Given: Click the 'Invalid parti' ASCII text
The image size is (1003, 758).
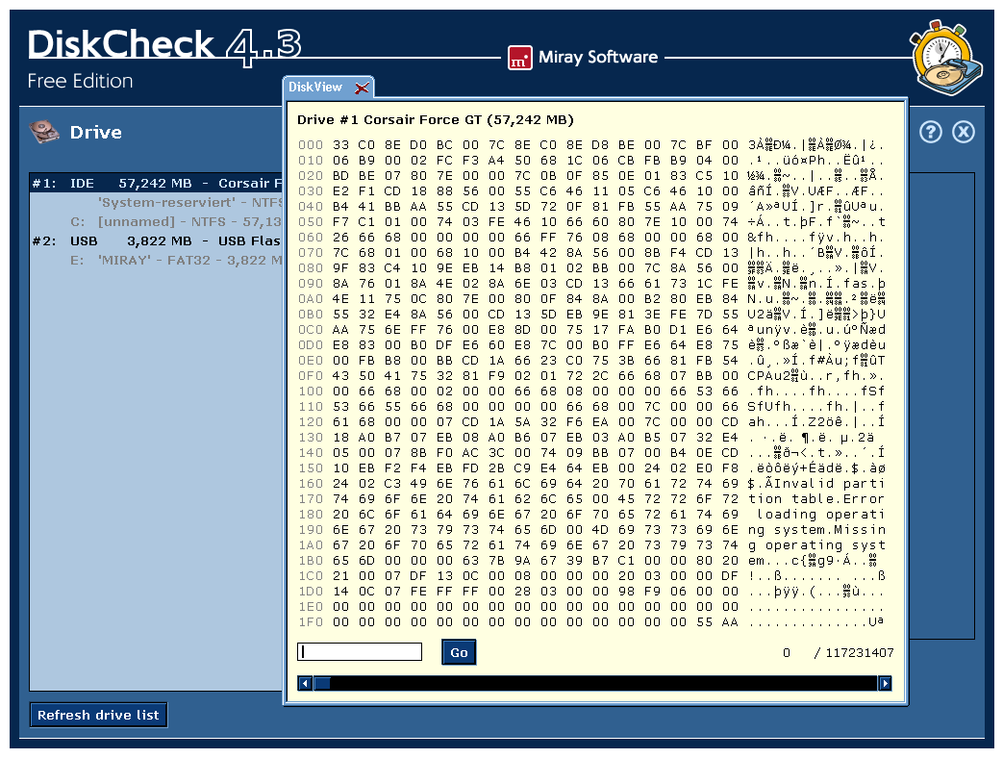Looking at the screenshot, I should (x=830, y=484).
